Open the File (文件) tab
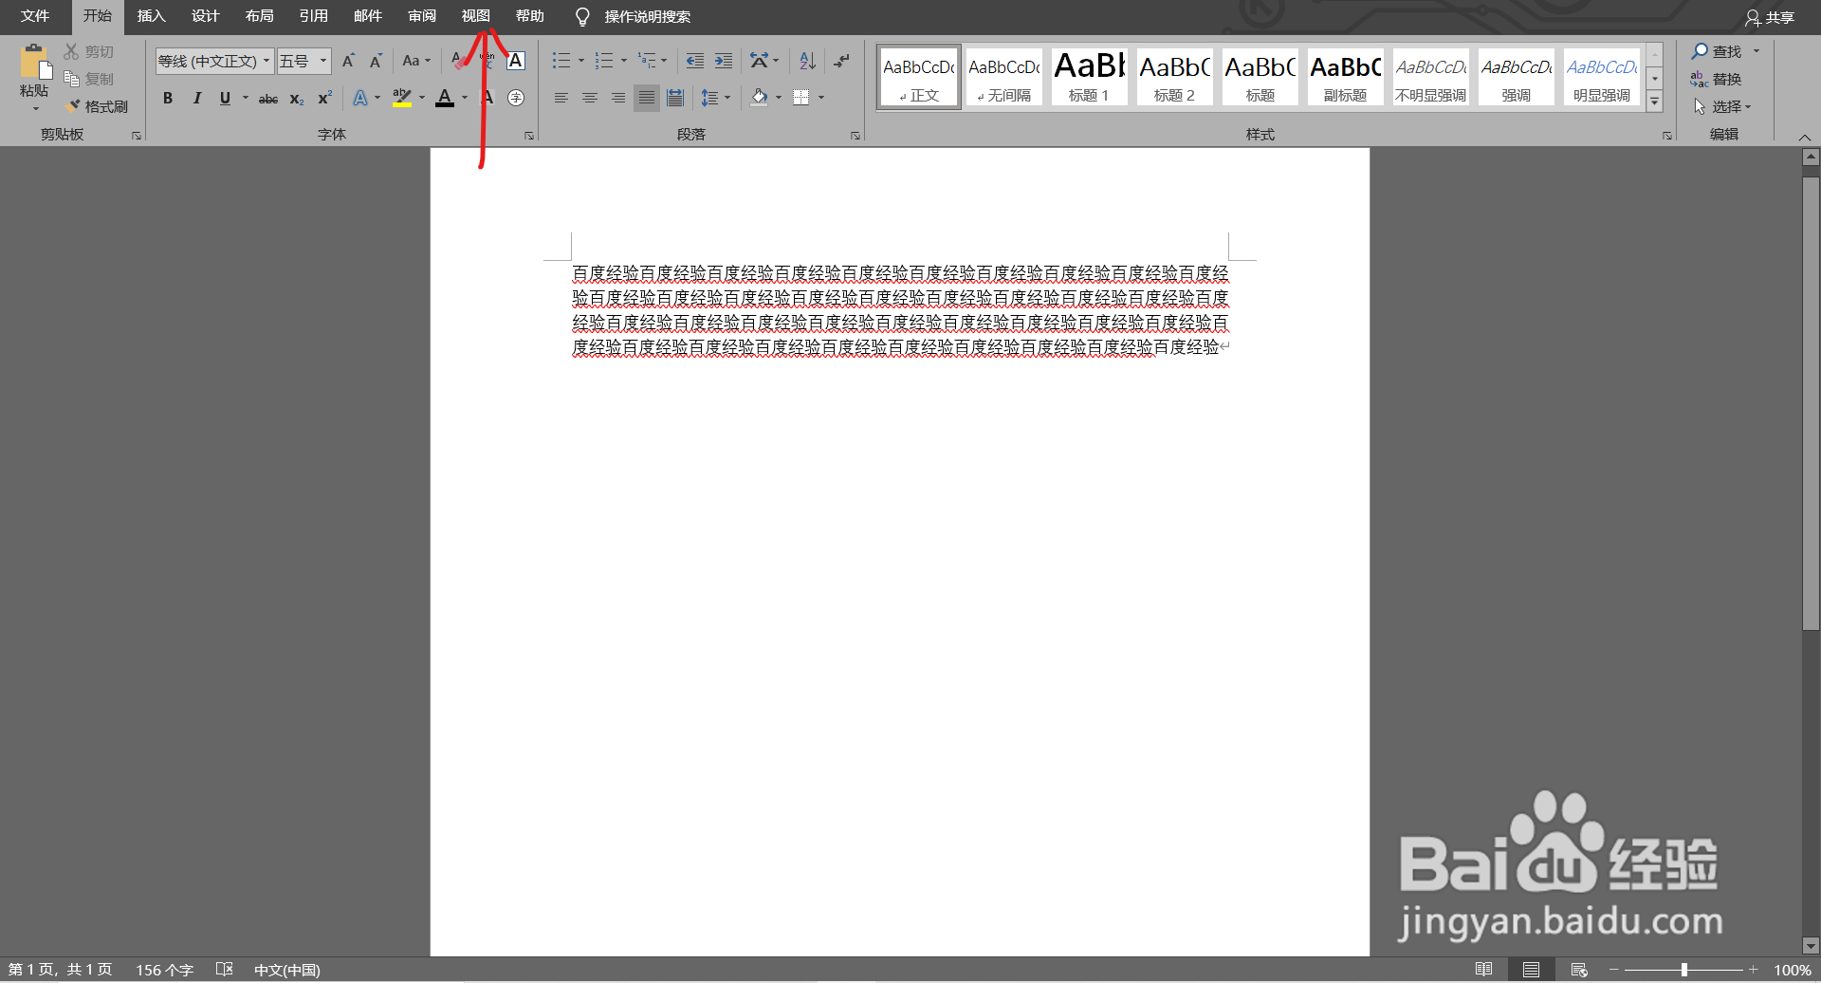Image resolution: width=1821 pixels, height=983 pixels. pyautogui.click(x=35, y=16)
